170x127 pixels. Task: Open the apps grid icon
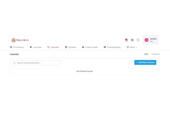[x=132, y=40]
